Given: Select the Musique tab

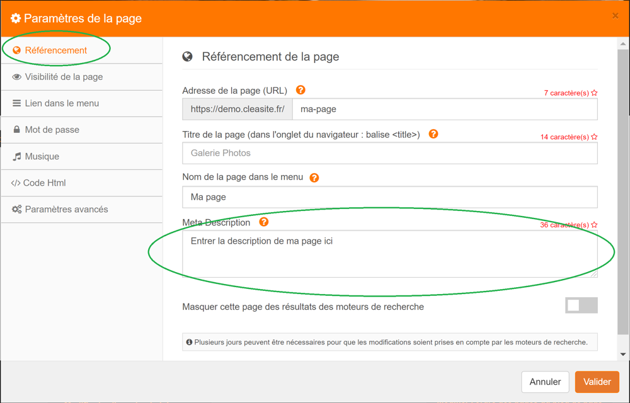Looking at the screenshot, I should tap(42, 156).
